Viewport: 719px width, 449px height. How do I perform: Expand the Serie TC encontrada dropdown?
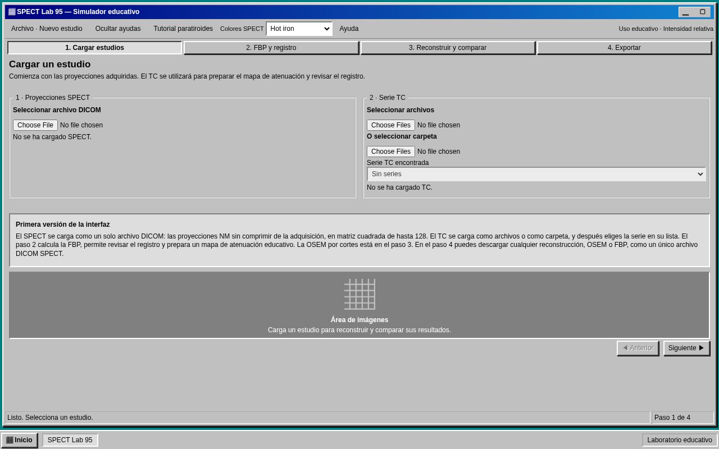coord(536,174)
